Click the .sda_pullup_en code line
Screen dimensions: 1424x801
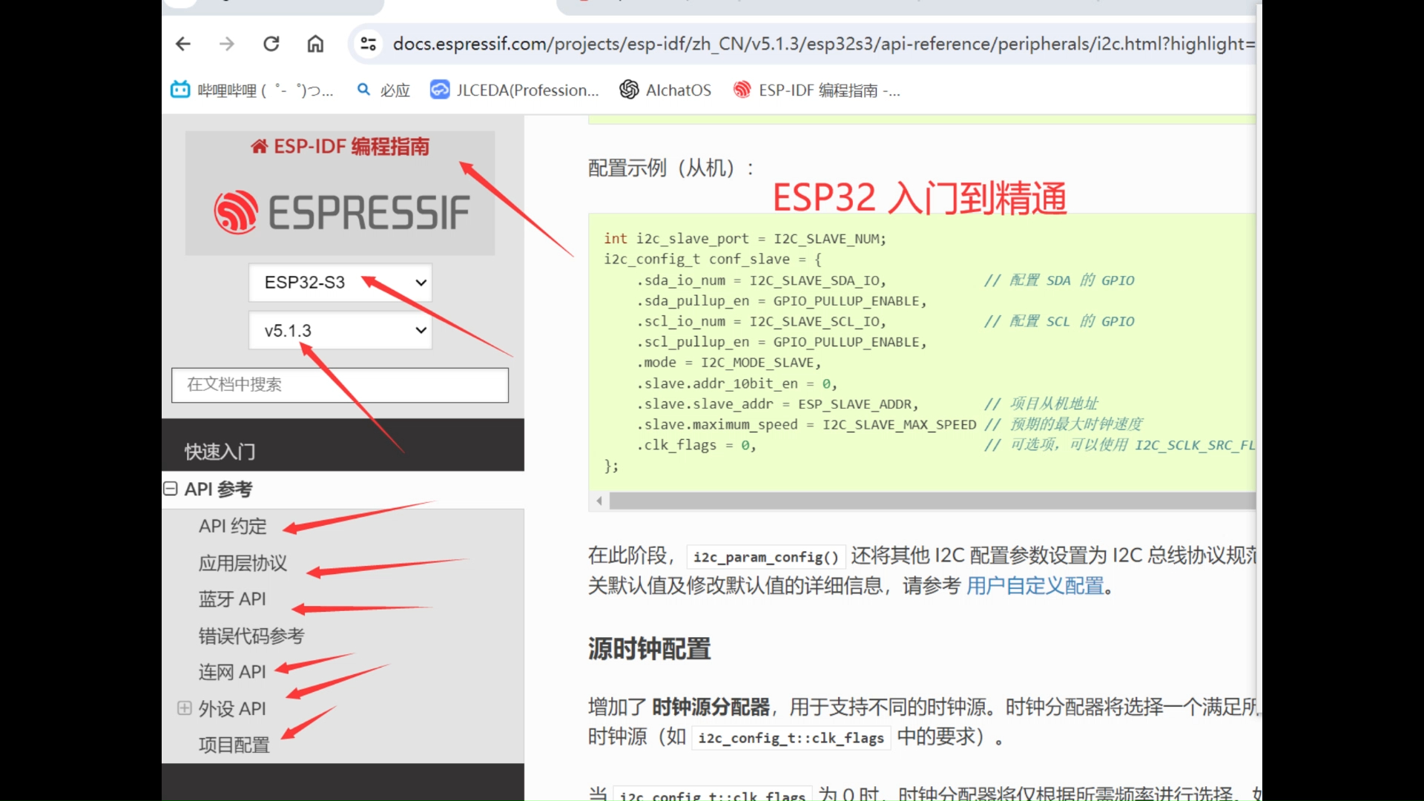coord(782,301)
